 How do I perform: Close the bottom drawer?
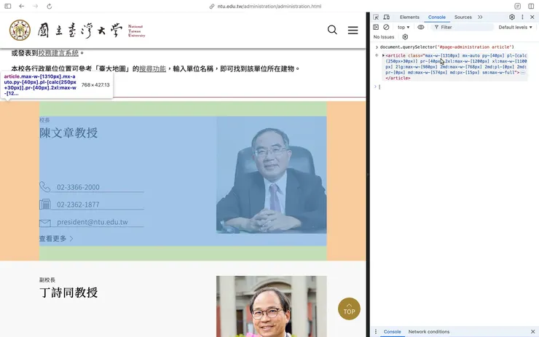(x=533, y=331)
